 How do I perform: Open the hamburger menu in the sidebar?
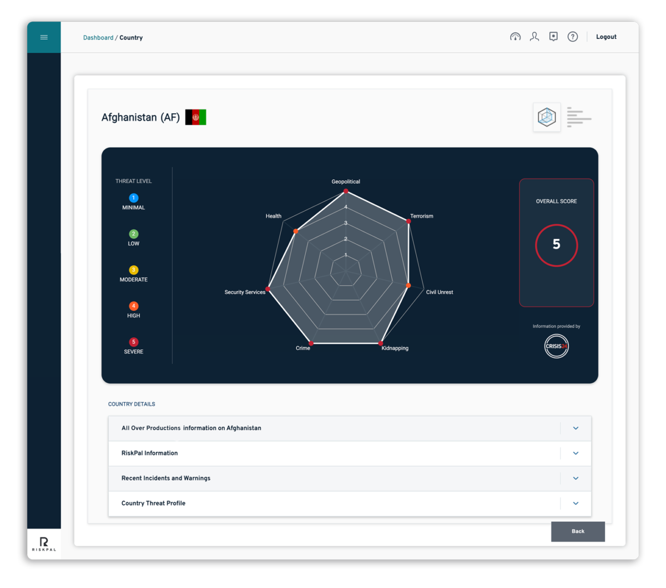[44, 37]
